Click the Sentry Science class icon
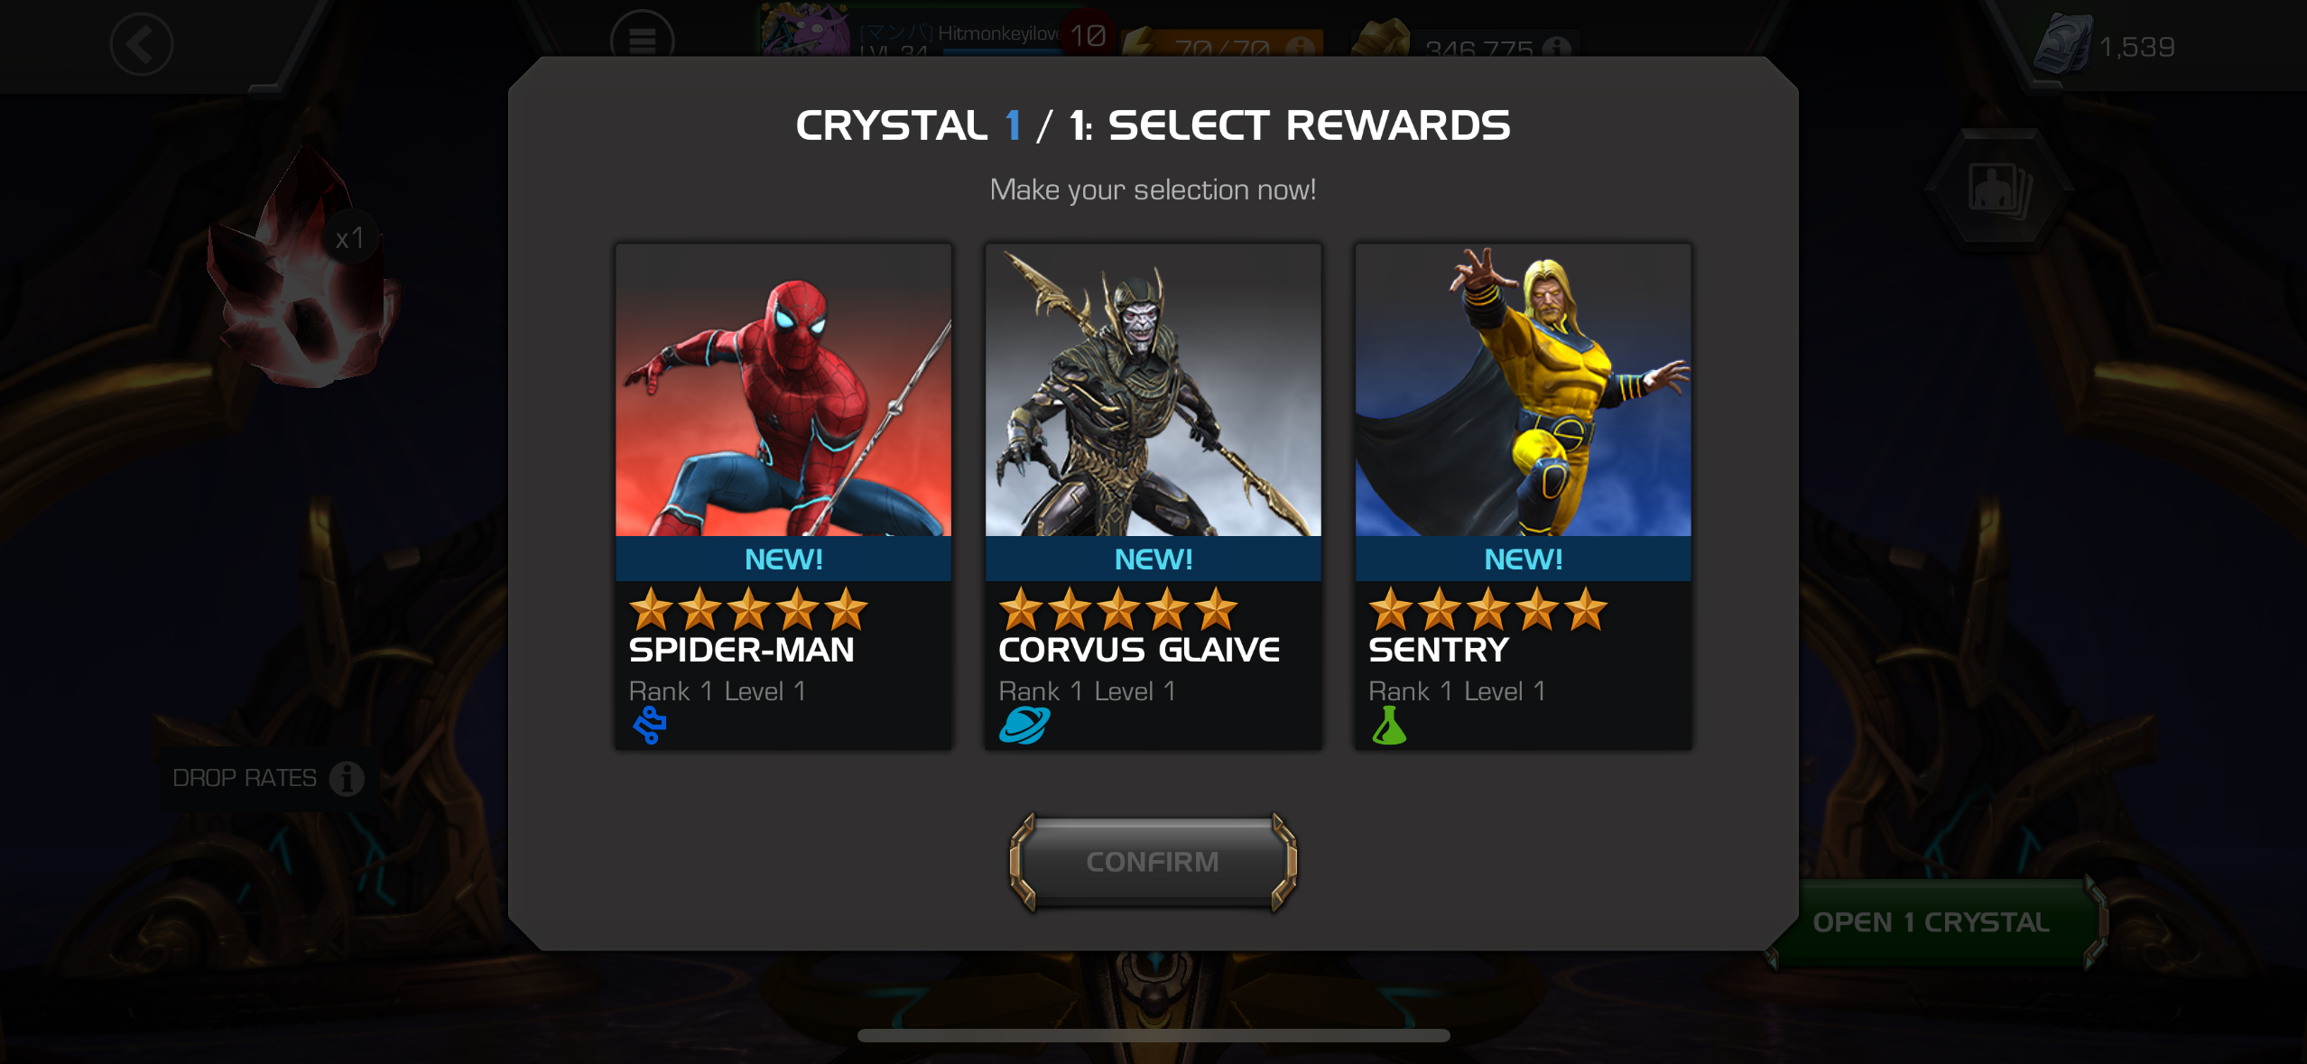This screenshot has height=1064, width=2307. [x=1389, y=726]
